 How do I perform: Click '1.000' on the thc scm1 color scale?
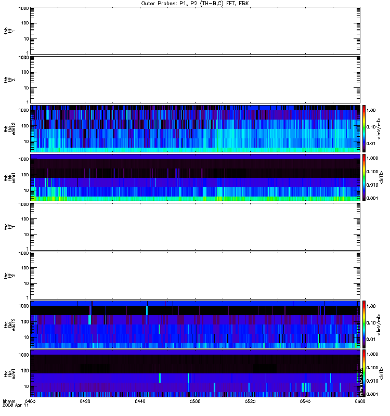(372, 354)
